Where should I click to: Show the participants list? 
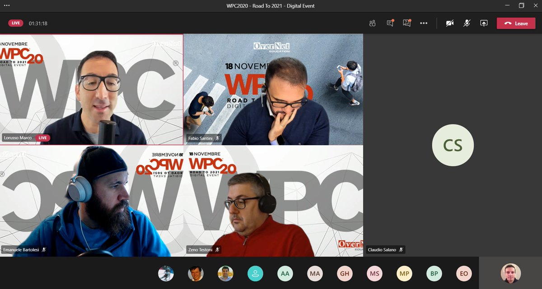pyautogui.click(x=372, y=23)
